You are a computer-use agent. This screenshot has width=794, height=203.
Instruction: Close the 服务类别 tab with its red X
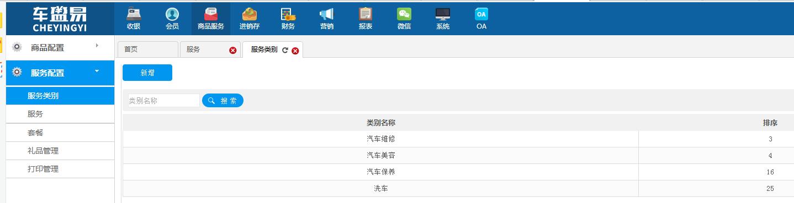coord(295,51)
